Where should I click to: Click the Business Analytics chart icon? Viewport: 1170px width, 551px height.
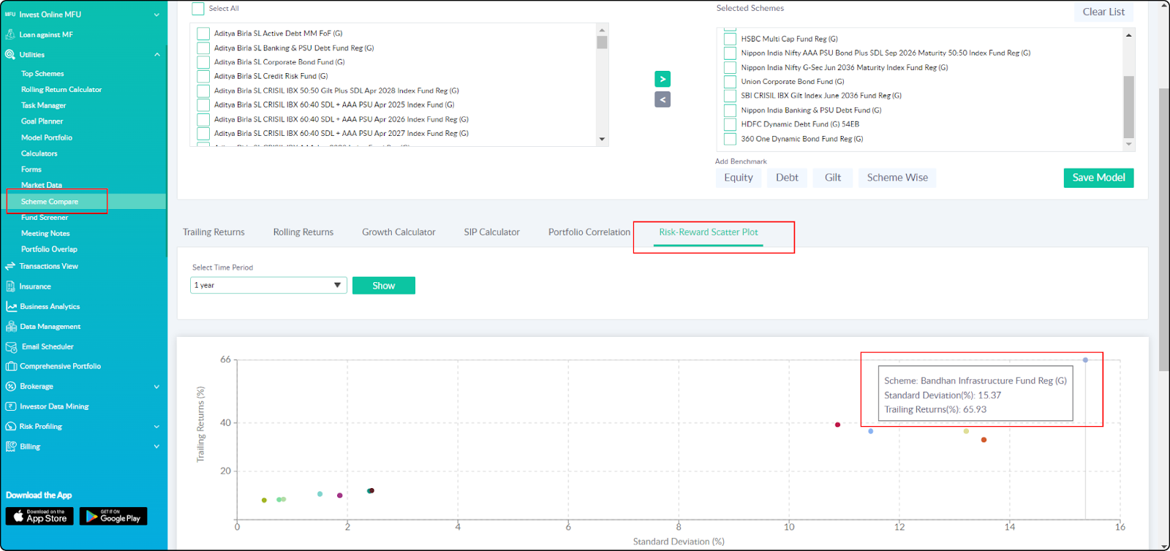coord(11,306)
